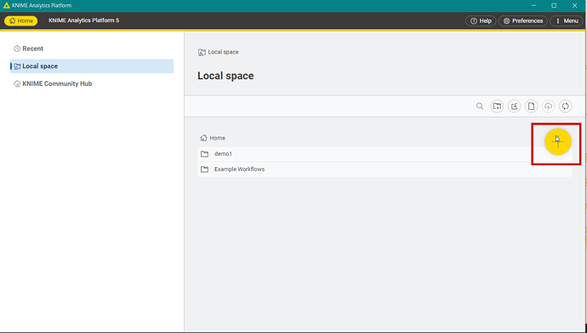Click the clock icon beside Recent
This screenshot has width=587, height=333.
(x=17, y=49)
